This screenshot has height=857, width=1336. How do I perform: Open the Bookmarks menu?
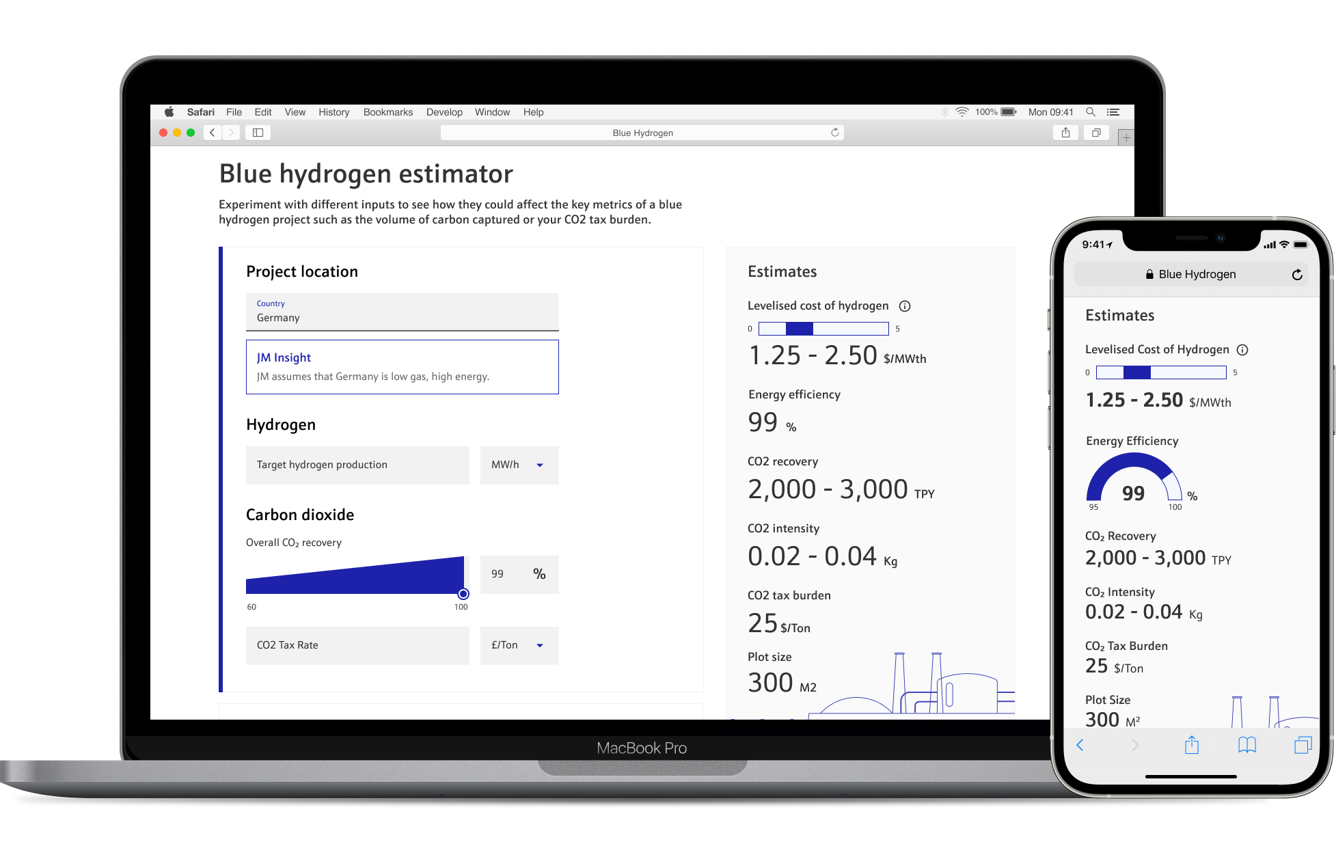point(387,112)
